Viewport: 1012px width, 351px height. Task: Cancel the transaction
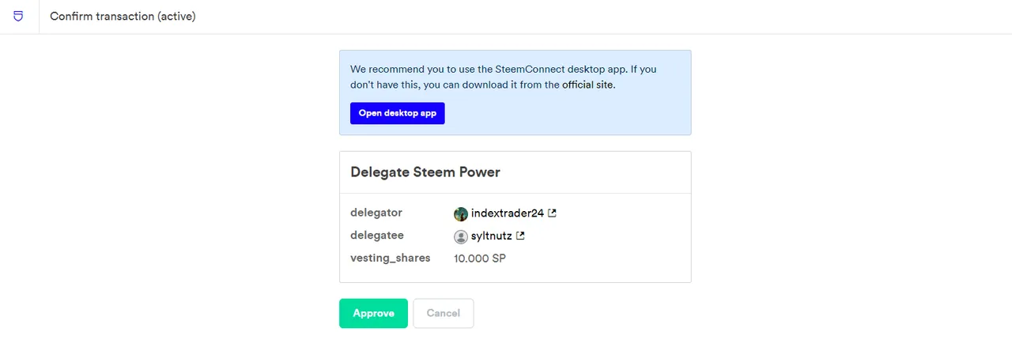444,313
